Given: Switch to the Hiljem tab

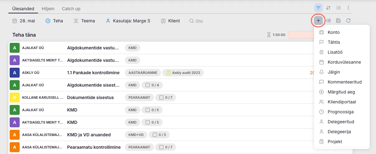Looking at the screenshot, I should (x=48, y=9).
